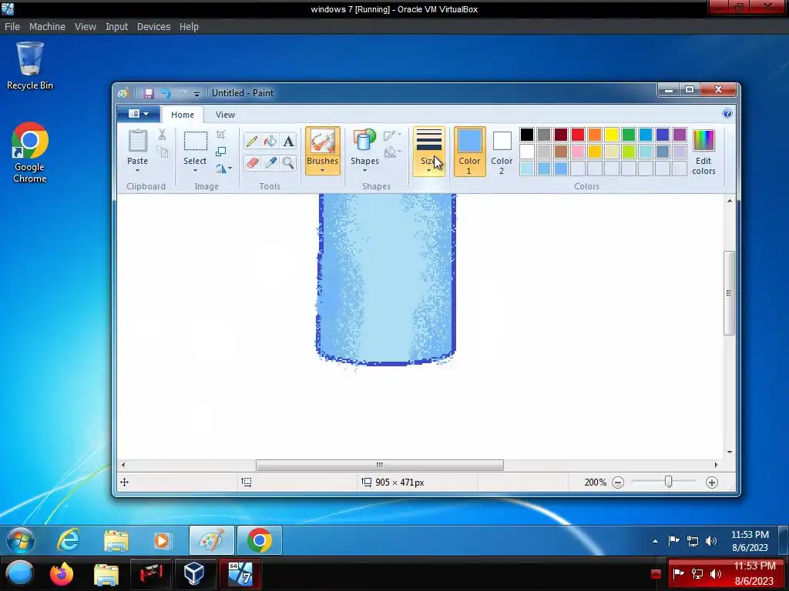Select the Color picker eyedropper tool
This screenshot has width=789, height=591.
(x=270, y=163)
